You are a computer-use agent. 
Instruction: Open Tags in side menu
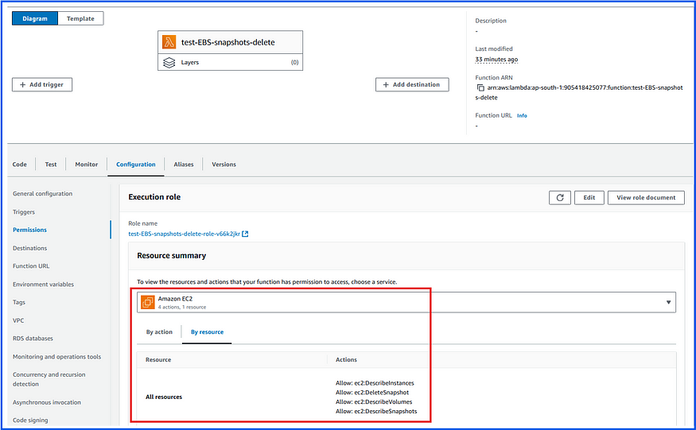(19, 302)
